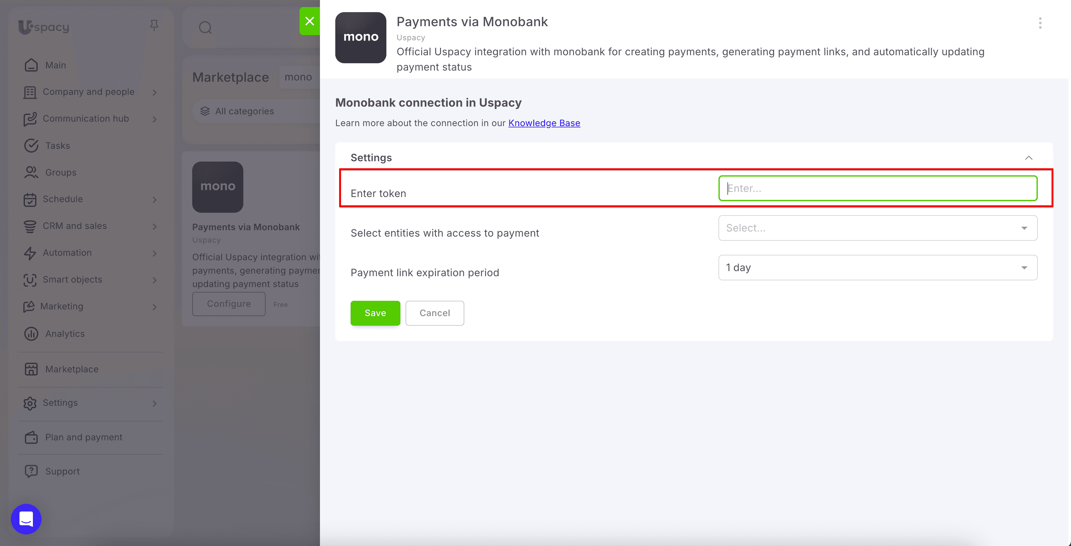
Task: Close the Monobank panel with green X
Action: click(310, 21)
